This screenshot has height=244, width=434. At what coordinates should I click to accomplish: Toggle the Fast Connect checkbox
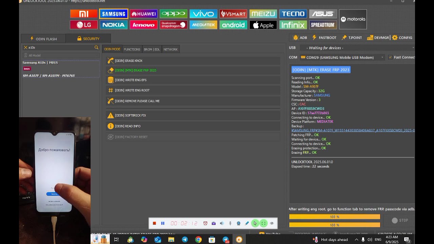(390, 57)
